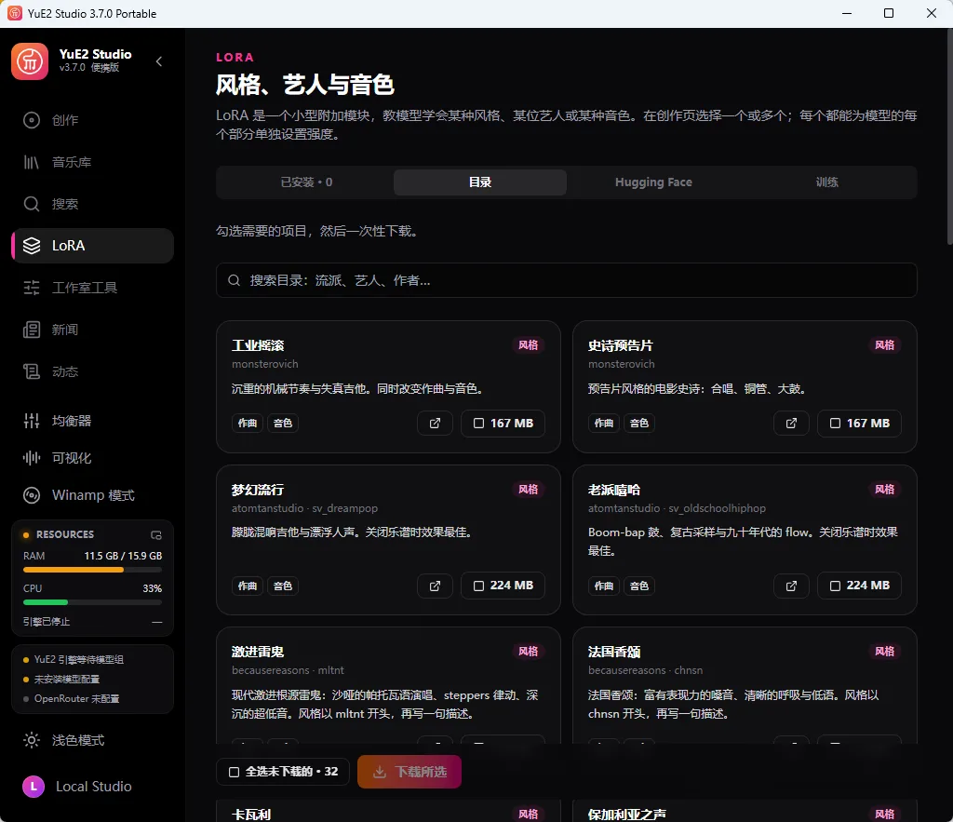This screenshot has height=822, width=953.
Task: Click the 作曲 tag on 工业摇滚 card
Action: click(x=248, y=424)
